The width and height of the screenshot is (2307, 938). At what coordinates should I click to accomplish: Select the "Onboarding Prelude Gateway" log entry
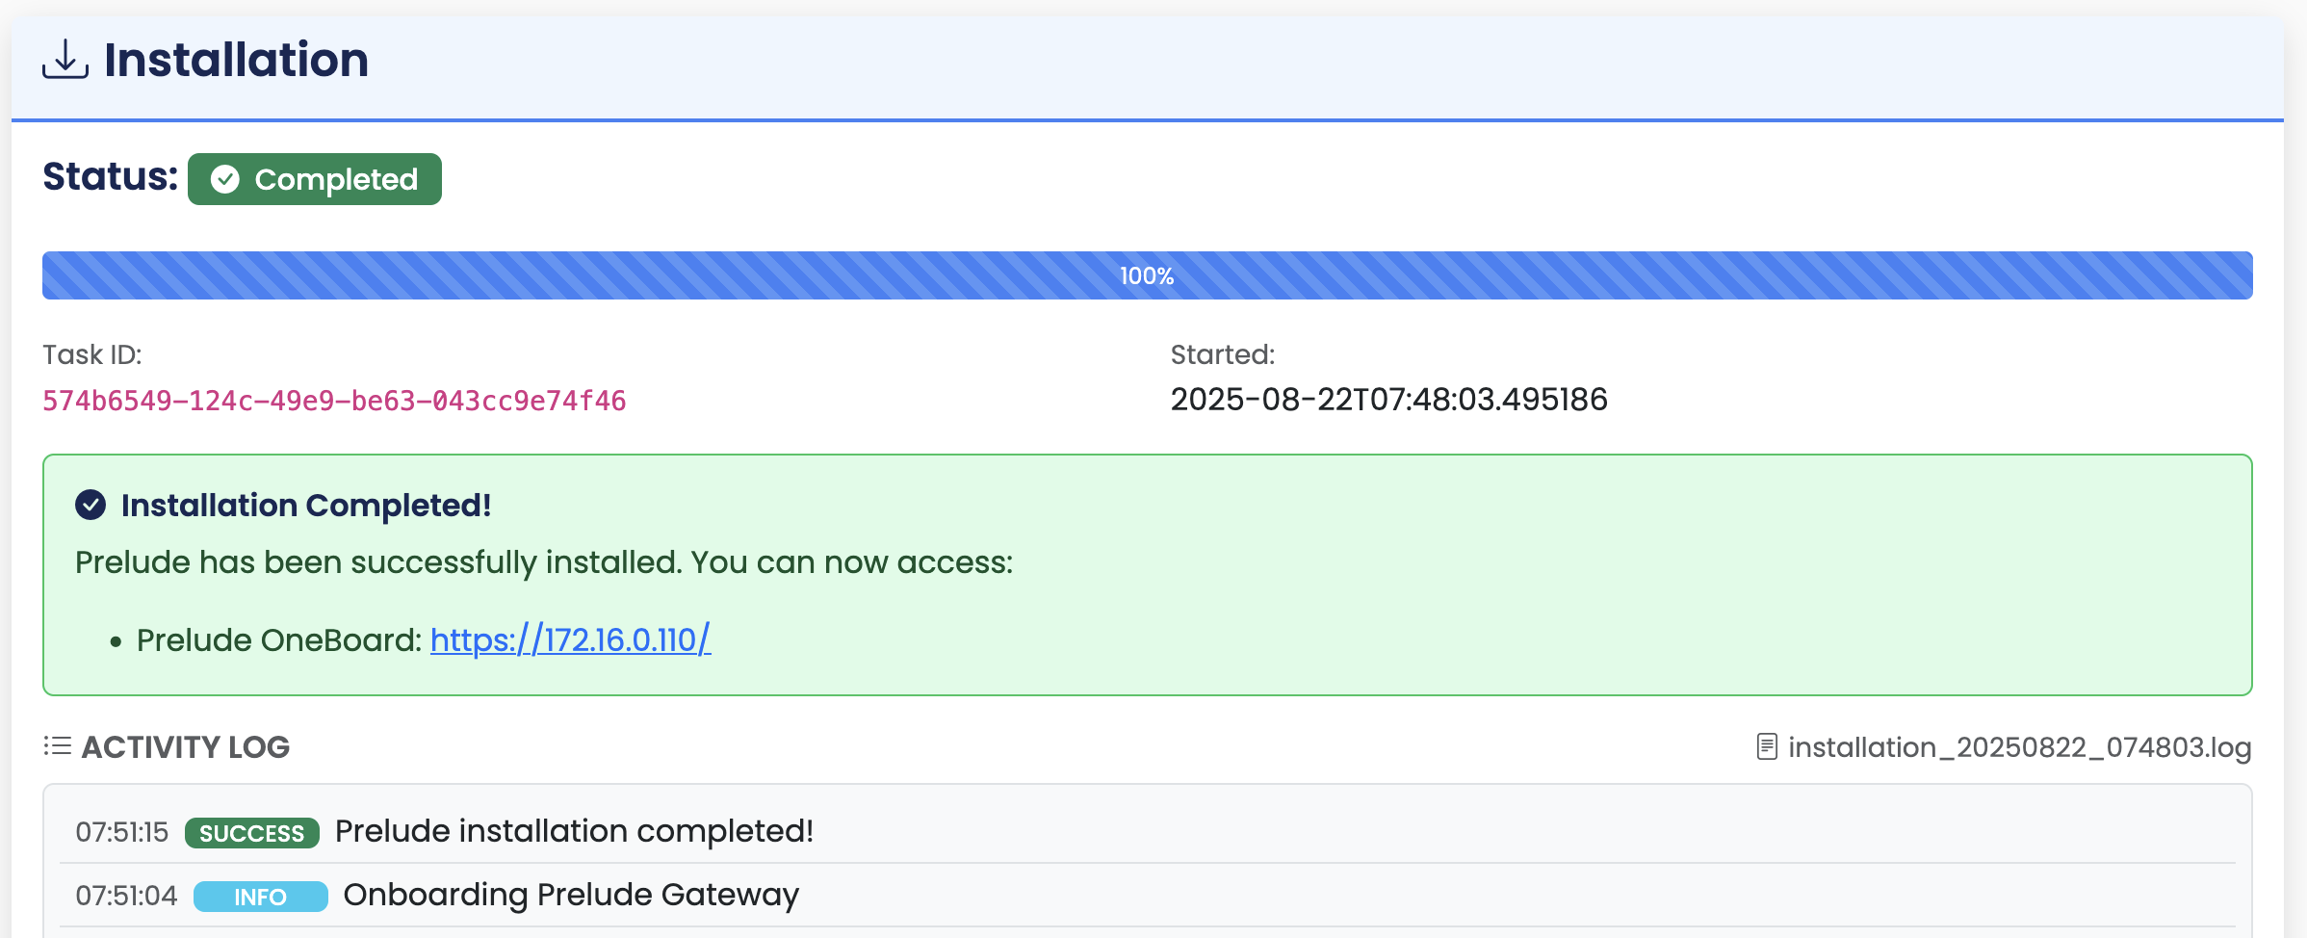coord(571,895)
